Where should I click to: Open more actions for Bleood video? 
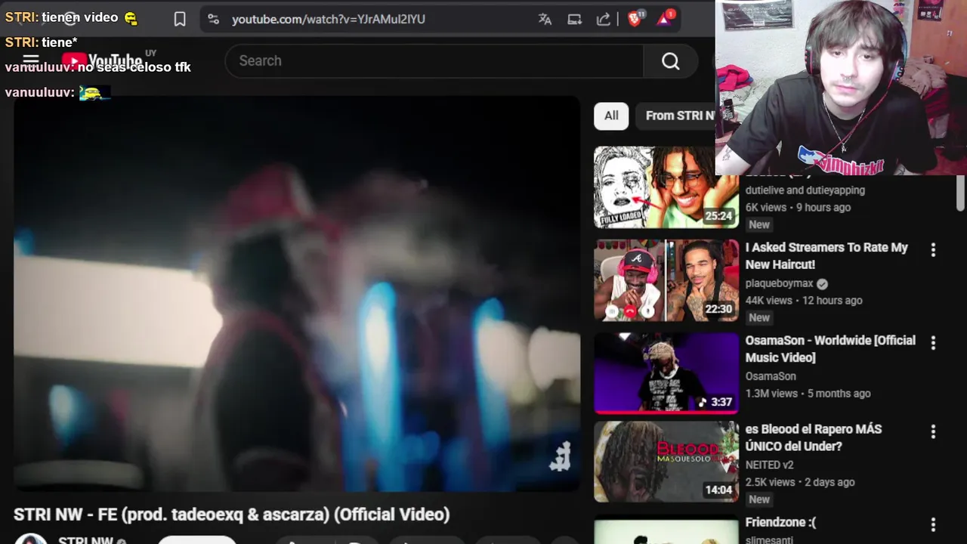pyautogui.click(x=933, y=431)
